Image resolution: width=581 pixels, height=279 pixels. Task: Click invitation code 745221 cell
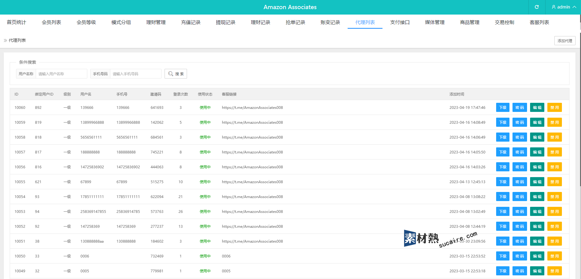tap(157, 152)
